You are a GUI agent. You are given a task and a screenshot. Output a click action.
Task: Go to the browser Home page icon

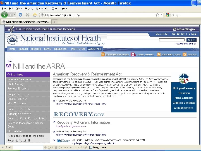coord(35,15)
